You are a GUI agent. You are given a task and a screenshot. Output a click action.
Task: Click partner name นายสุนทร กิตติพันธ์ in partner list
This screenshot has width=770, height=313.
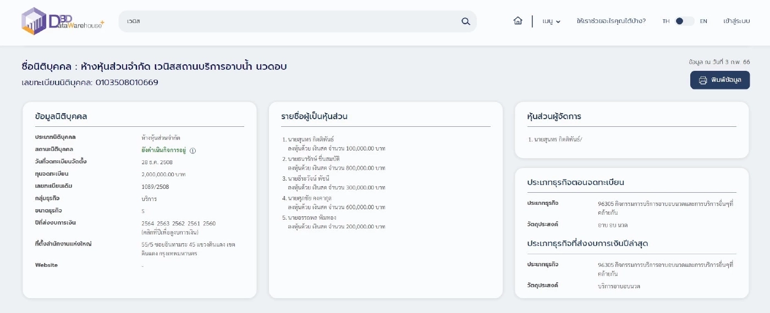[311, 139]
